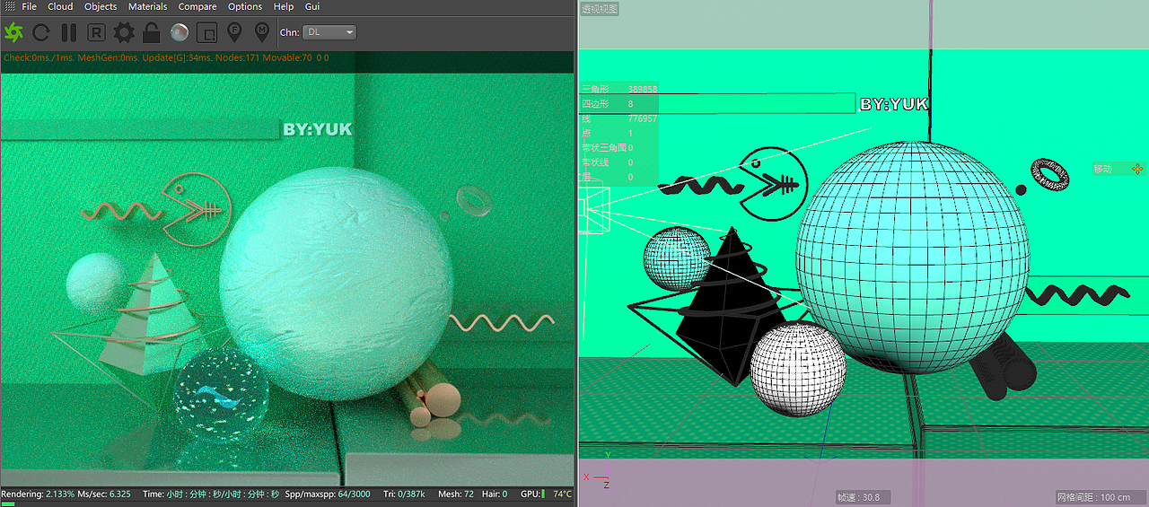Enable the render region square icon
Screen dimensions: 1149x507
coord(206,33)
